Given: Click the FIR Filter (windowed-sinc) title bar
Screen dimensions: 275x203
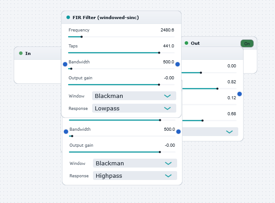Looking at the screenshot, I should (x=121, y=17).
